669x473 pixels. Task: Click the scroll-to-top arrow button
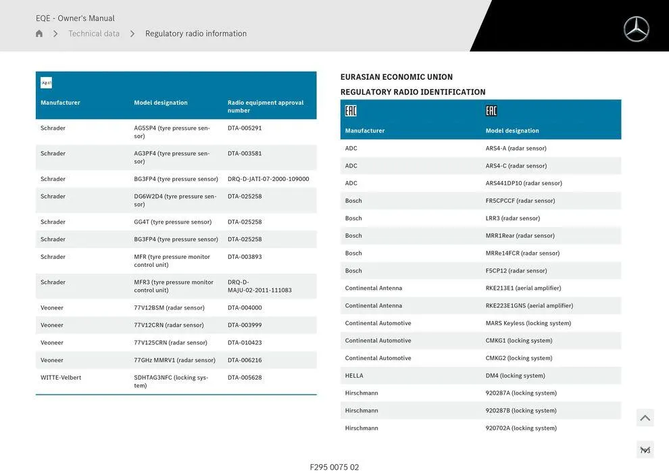(x=645, y=418)
